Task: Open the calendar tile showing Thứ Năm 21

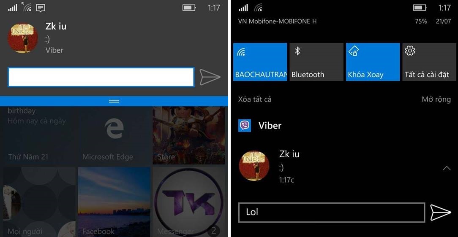Action: pos(39,135)
